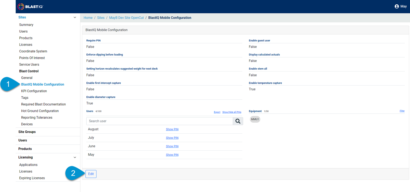Click the Edit button
This screenshot has width=410, height=192.
tap(91, 174)
